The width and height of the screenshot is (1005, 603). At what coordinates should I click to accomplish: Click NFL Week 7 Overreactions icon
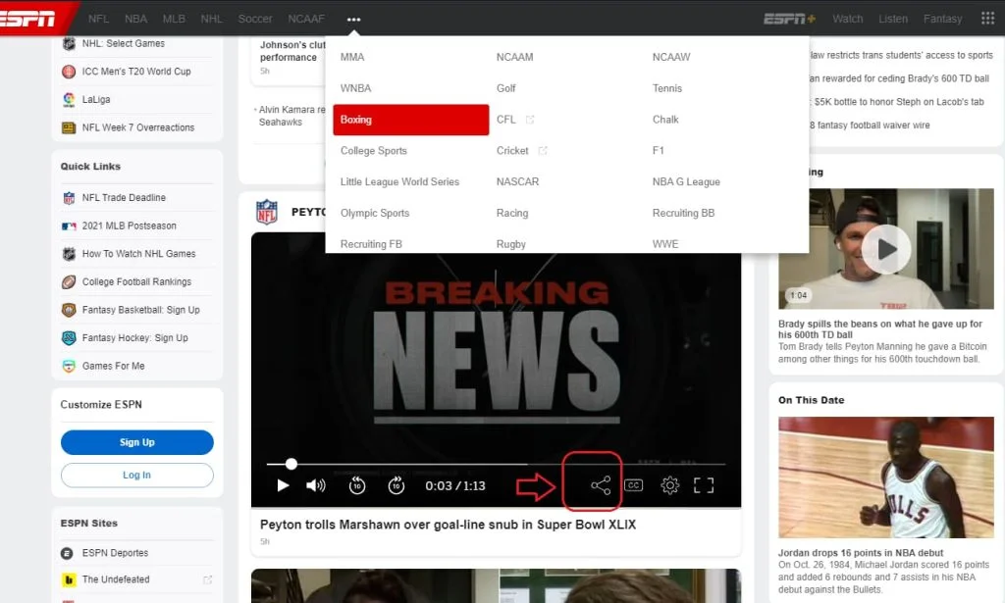click(69, 128)
